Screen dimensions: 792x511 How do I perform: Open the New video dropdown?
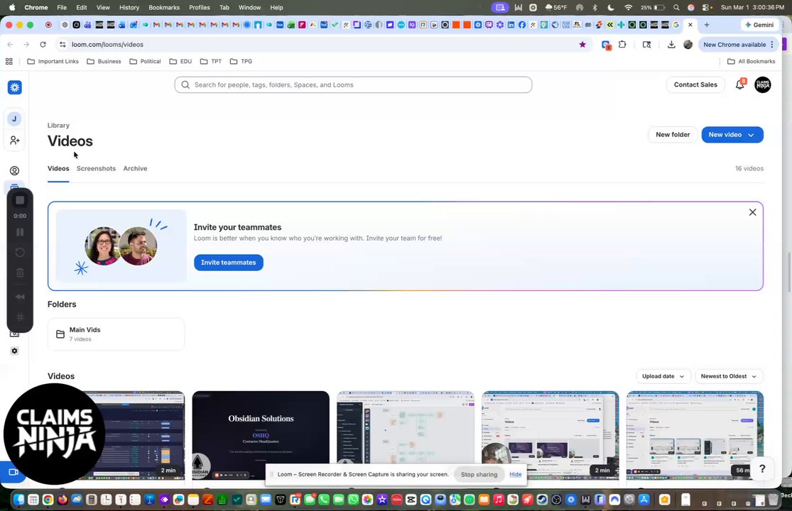pyautogui.click(x=732, y=135)
